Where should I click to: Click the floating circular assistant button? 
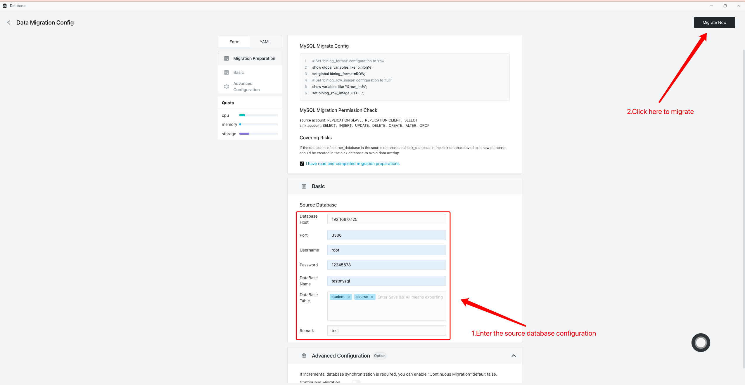coord(701,343)
